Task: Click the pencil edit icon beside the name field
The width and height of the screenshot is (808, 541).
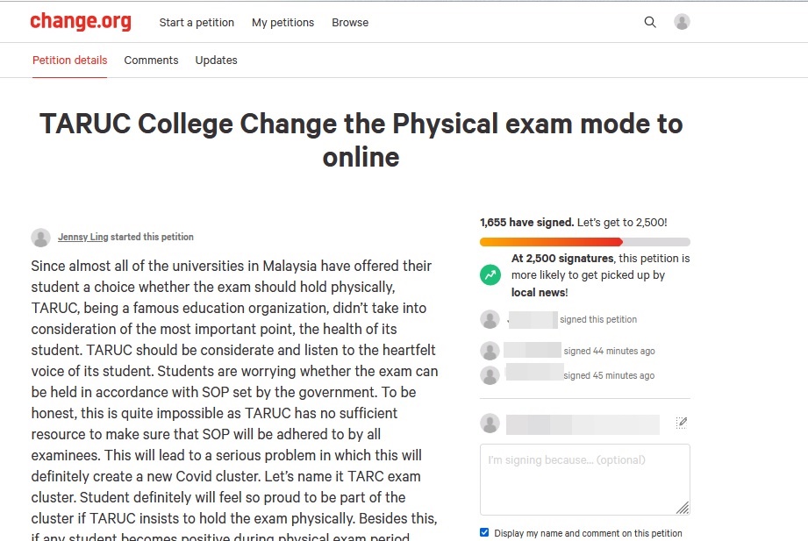Action: tap(682, 422)
